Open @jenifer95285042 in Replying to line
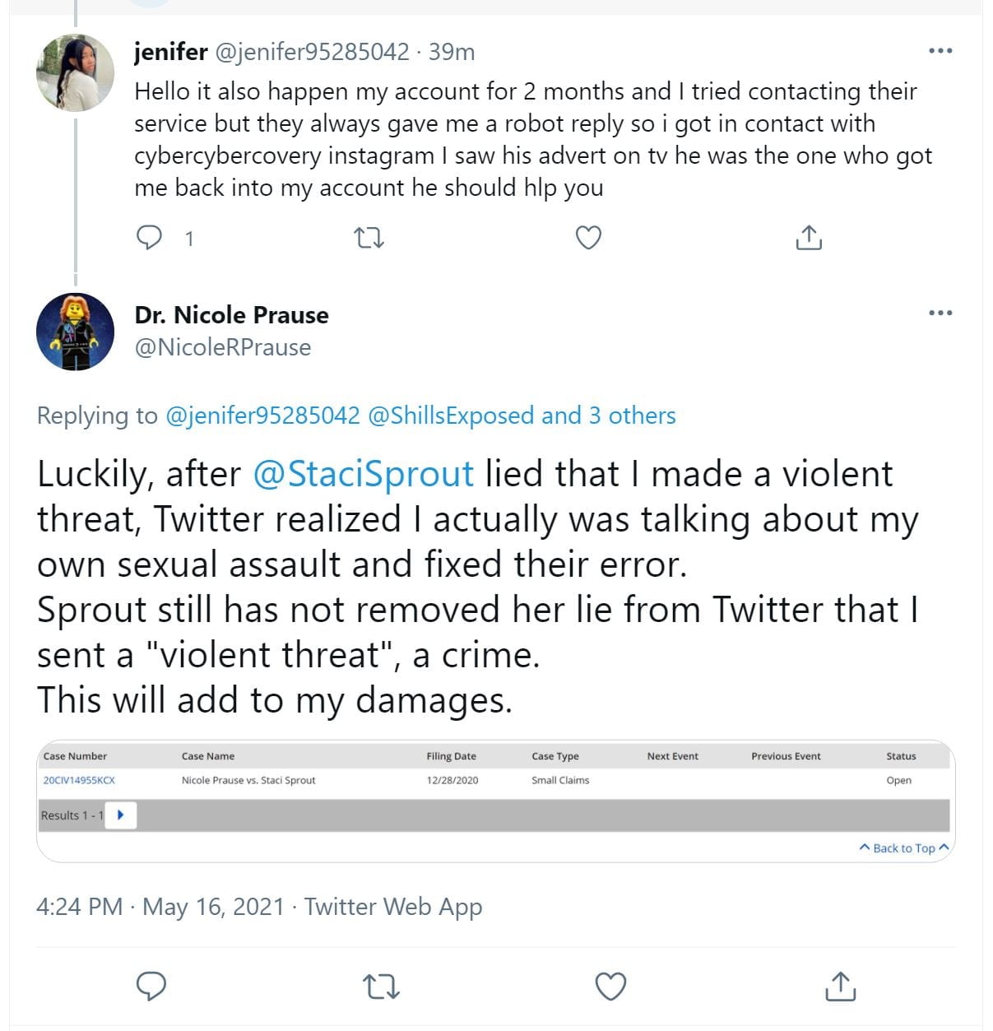 (262, 416)
